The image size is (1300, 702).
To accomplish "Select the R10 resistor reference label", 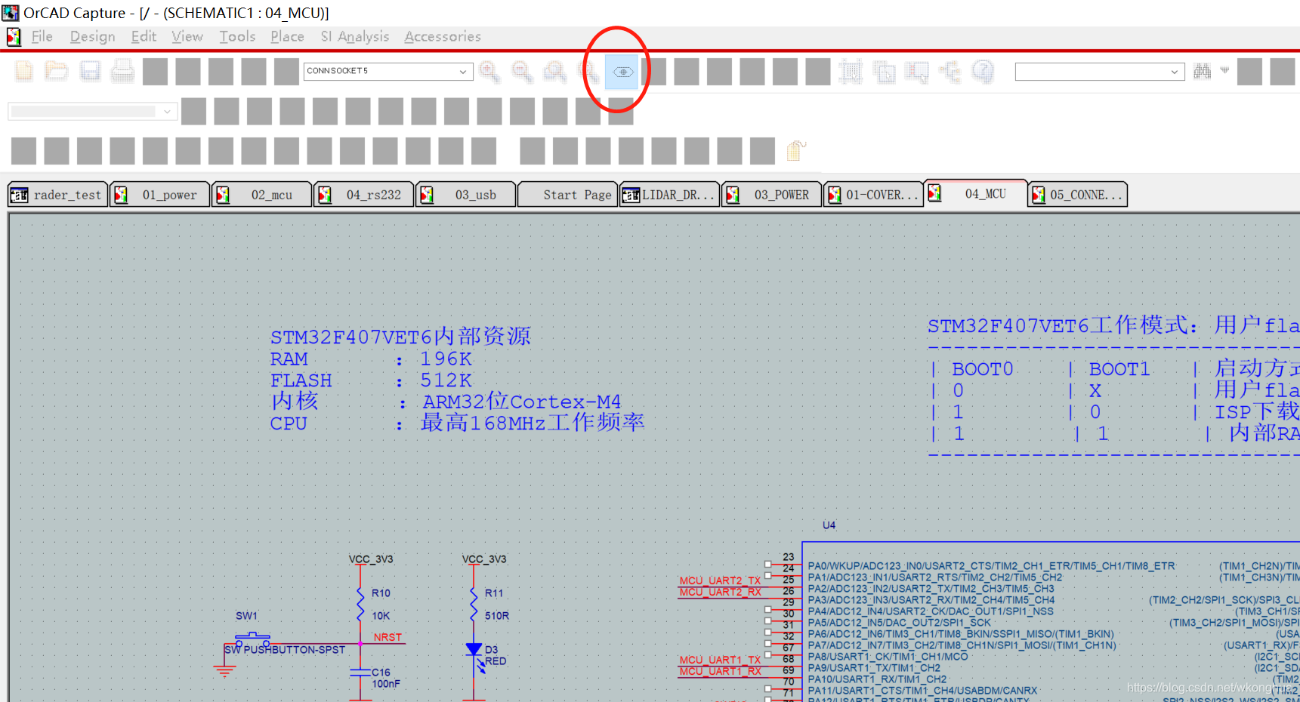I will click(381, 593).
